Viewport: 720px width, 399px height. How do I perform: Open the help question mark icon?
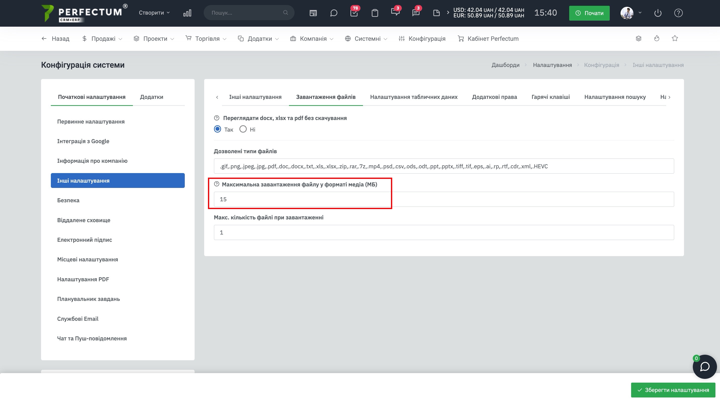coord(678,13)
